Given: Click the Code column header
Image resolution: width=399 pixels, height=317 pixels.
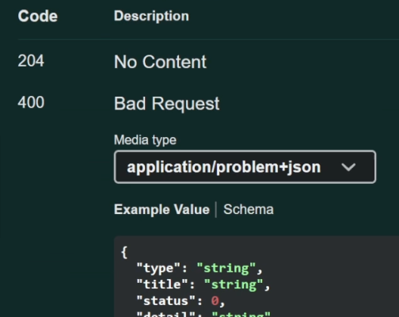Looking at the screenshot, I should 38,16.
